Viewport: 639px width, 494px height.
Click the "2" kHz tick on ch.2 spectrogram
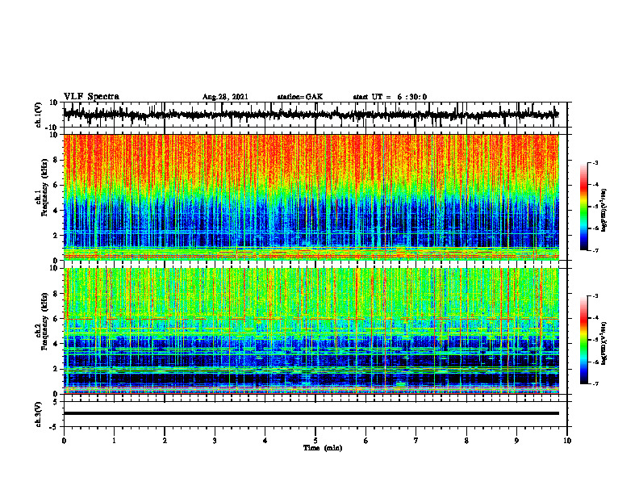(x=56, y=369)
